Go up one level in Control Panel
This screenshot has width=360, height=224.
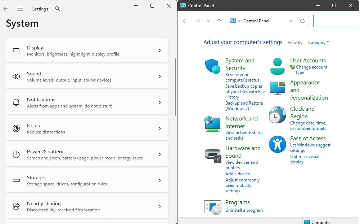[x=219, y=21]
